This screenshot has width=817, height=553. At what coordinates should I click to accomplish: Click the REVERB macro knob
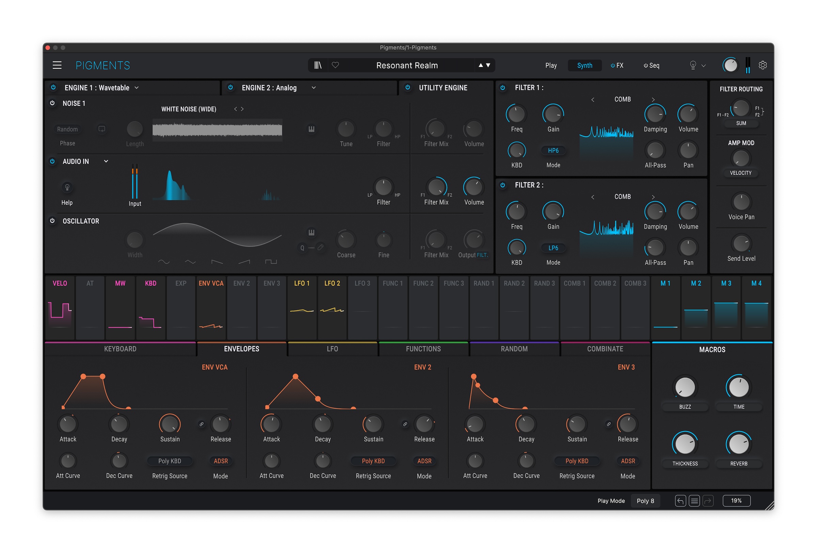point(739,444)
